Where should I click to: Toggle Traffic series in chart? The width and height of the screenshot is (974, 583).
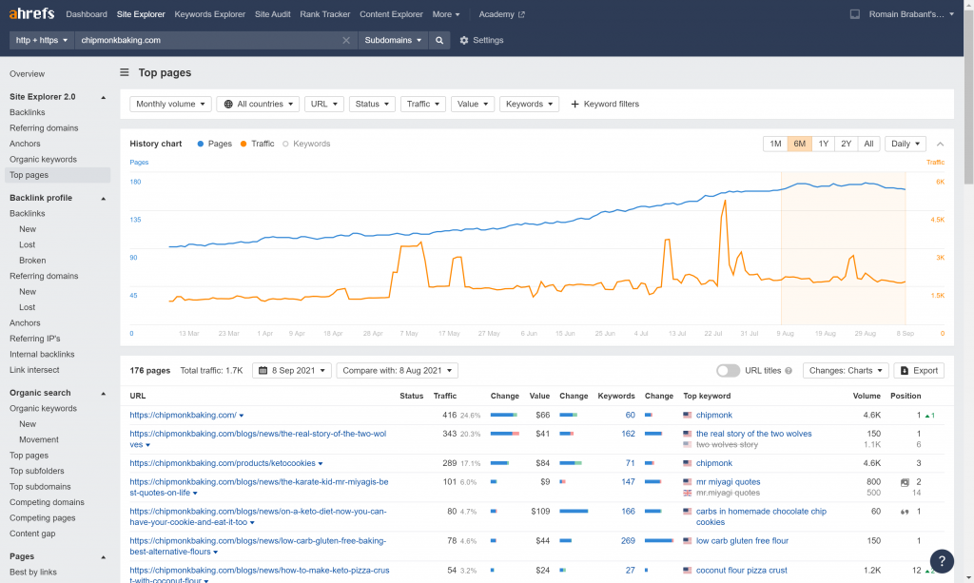click(257, 144)
